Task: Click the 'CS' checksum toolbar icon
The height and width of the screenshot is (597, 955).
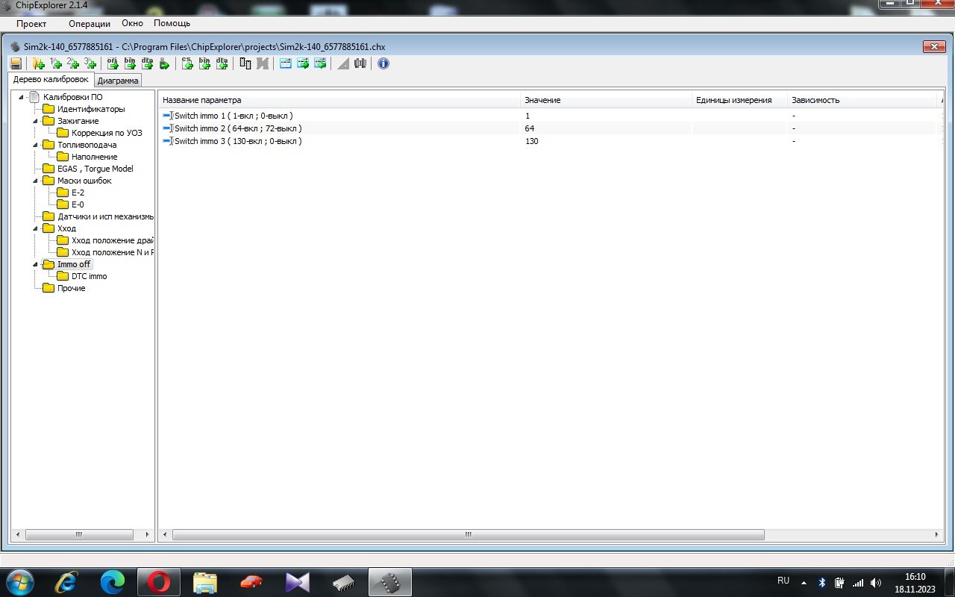Action: coord(187,63)
